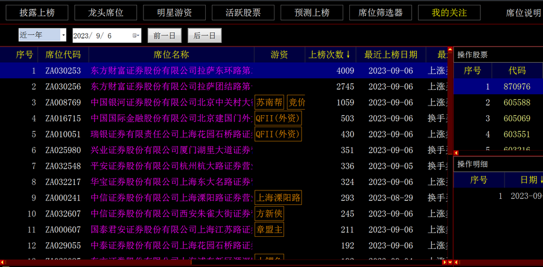The height and width of the screenshot is (267, 543).
Task: Sort by 上榜次数 column header
Action: coord(330,55)
